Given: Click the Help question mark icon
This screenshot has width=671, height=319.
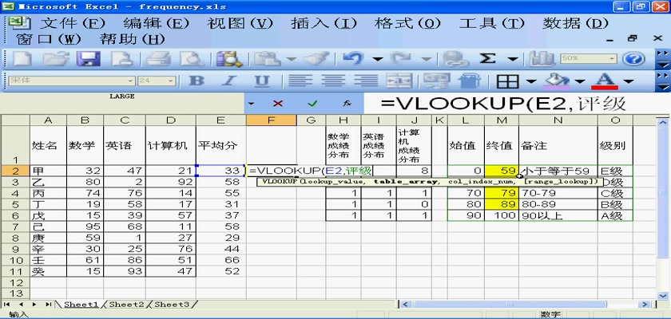Looking at the screenshot, I should click(633, 58).
